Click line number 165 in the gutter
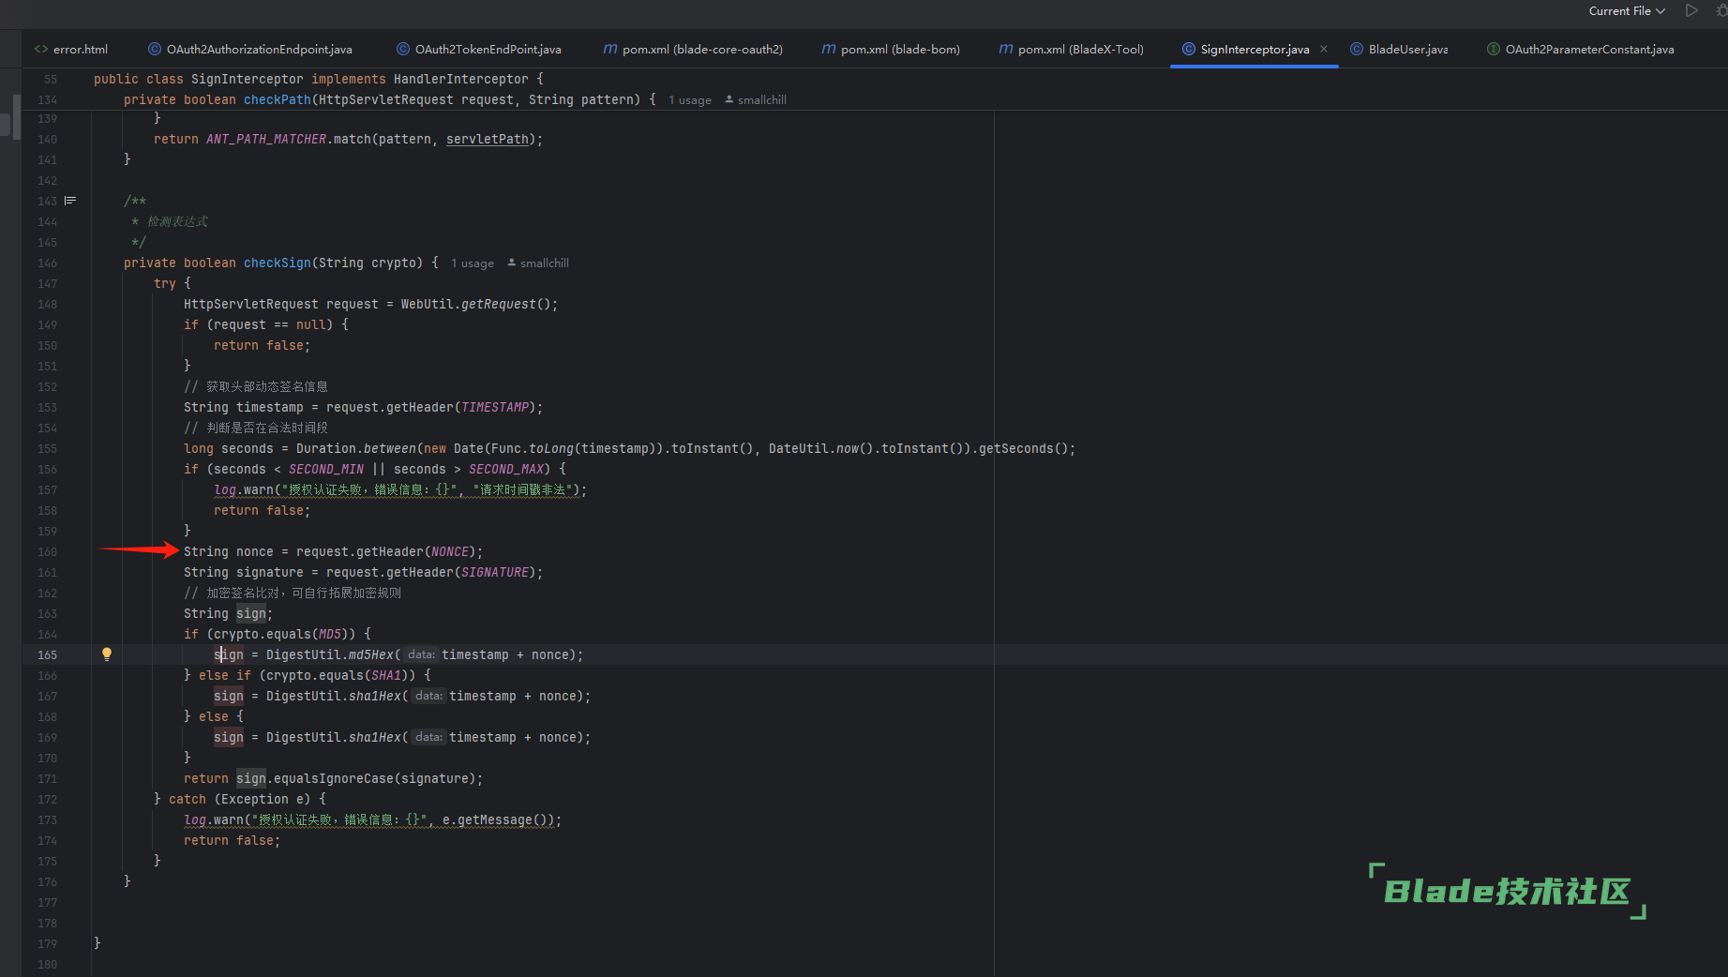Screen dimensions: 1728x977 pyautogui.click(x=47, y=655)
